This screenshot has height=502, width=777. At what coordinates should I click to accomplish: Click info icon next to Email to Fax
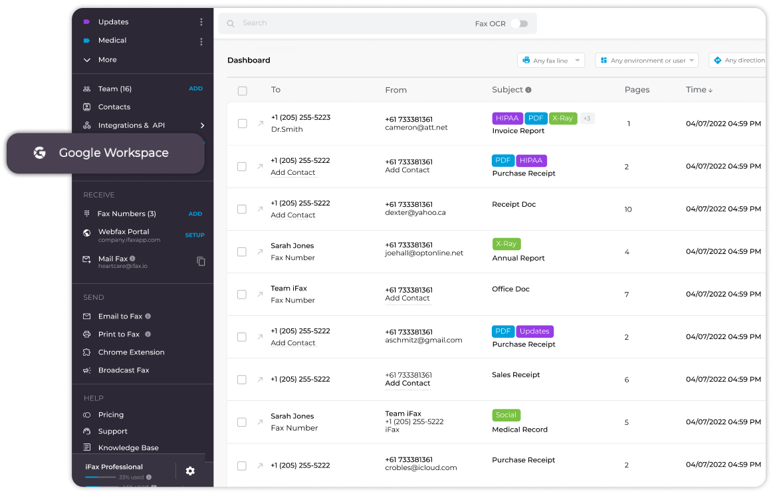(148, 316)
